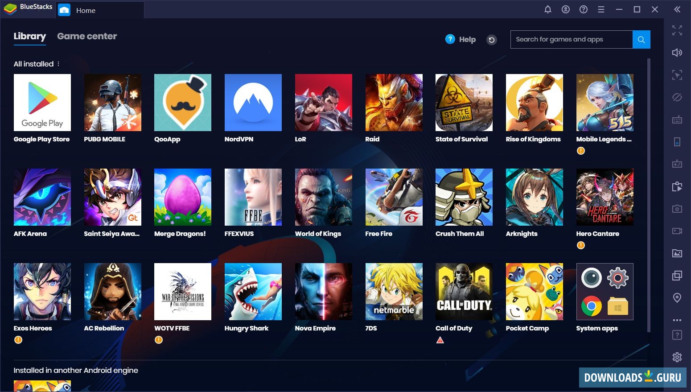This screenshot has height=392, width=691.
Task: Launch the Mobile Legends game
Action: point(605,103)
